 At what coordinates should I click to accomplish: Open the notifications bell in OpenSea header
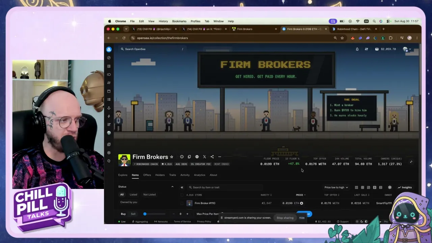357,49
